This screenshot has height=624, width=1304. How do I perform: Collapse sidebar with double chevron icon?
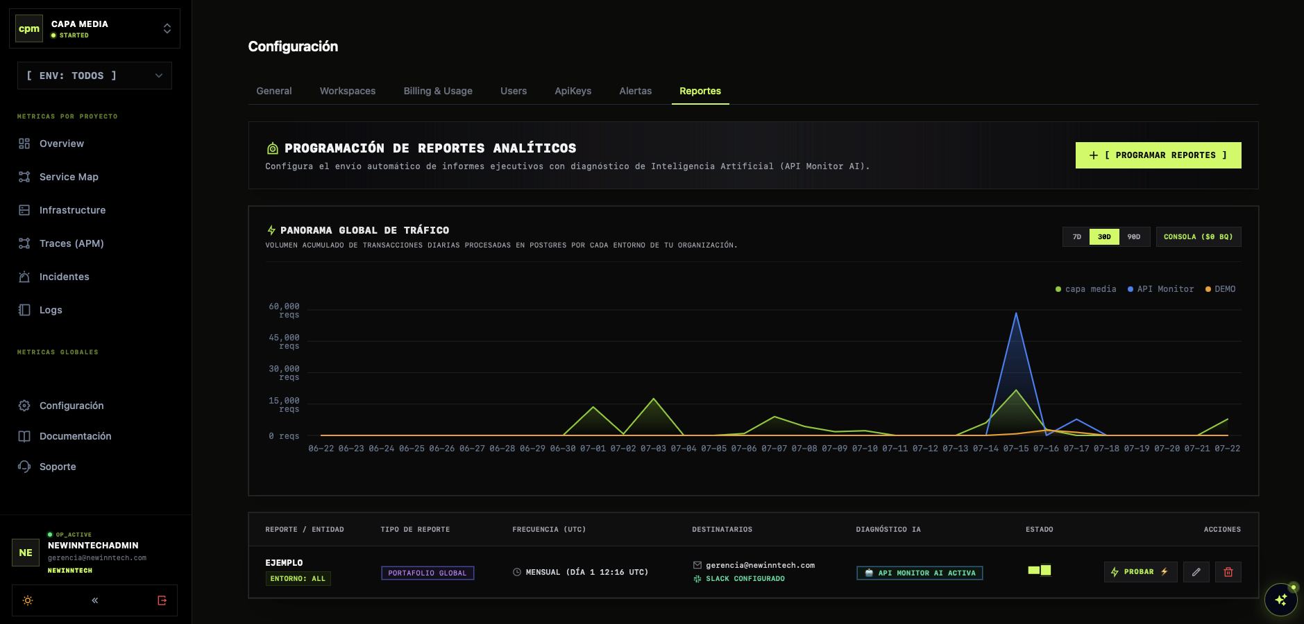[95, 600]
